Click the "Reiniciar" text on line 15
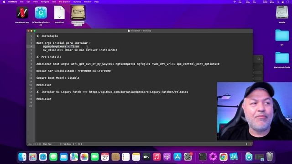Viewport: 292px width, 164px height. (x=44, y=85)
